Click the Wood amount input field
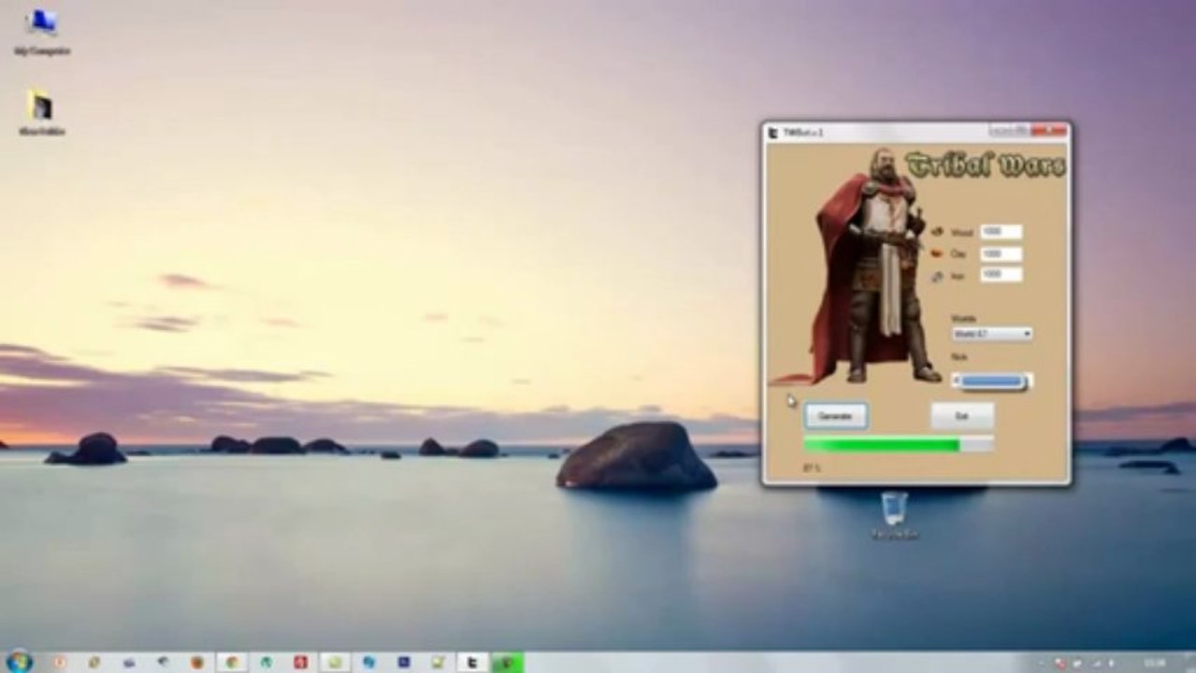Viewport: 1196px width, 673px height. pos(1001,232)
